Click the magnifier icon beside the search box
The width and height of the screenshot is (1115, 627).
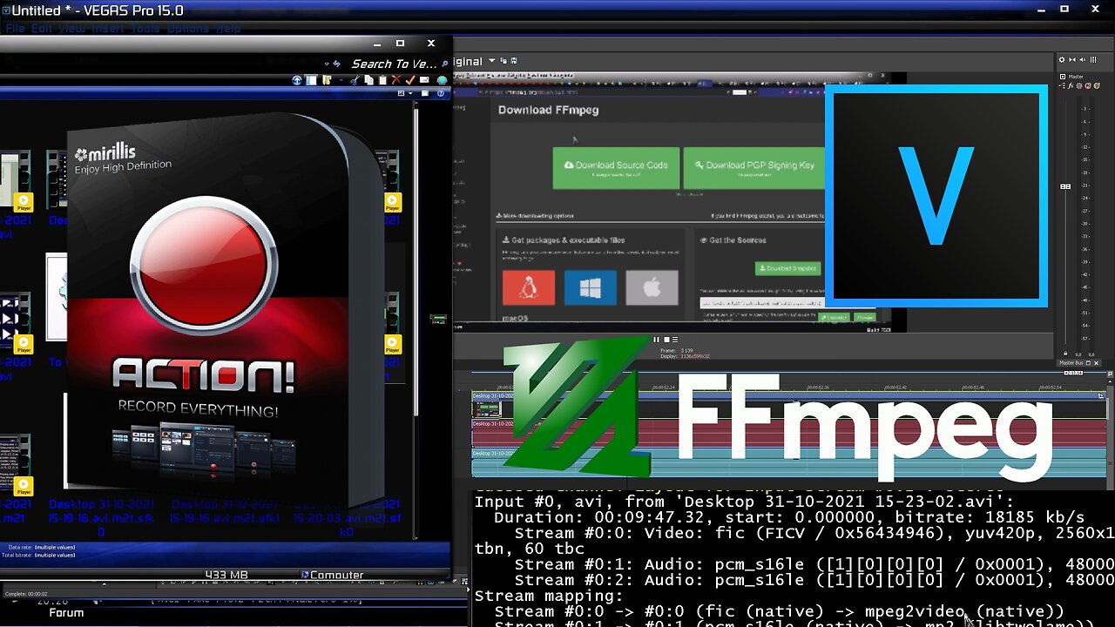pyautogui.click(x=444, y=64)
